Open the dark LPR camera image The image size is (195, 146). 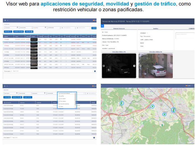pyautogui.click(x=119, y=66)
